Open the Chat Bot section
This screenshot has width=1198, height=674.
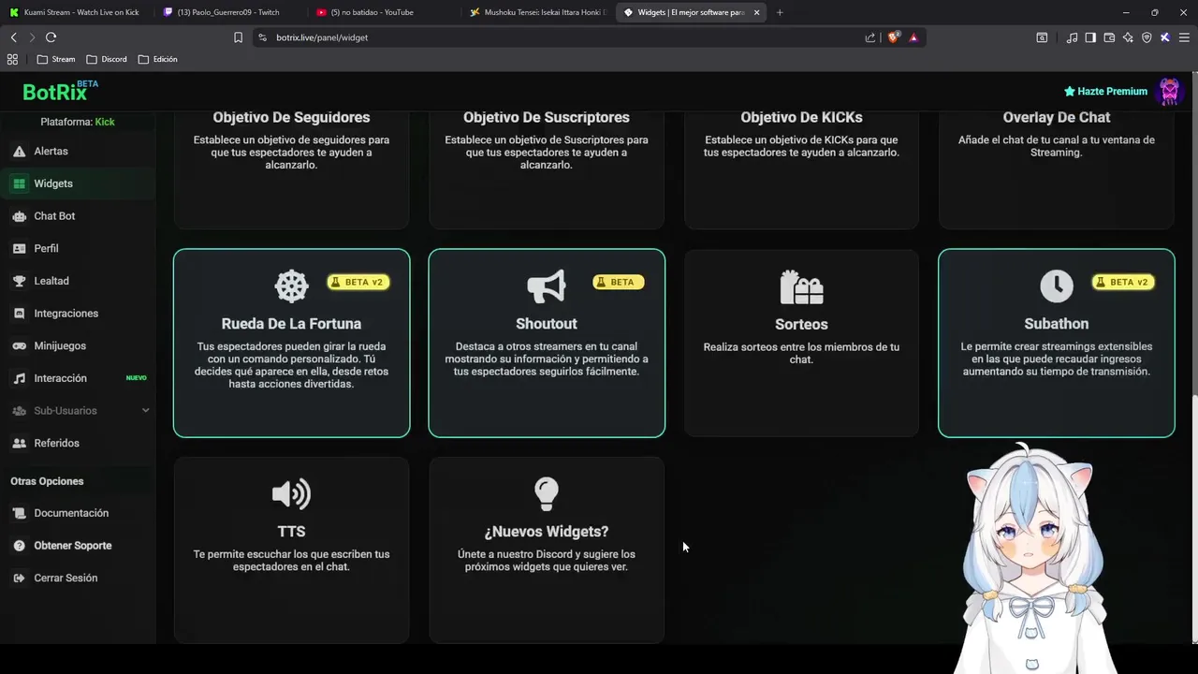click(x=78, y=216)
